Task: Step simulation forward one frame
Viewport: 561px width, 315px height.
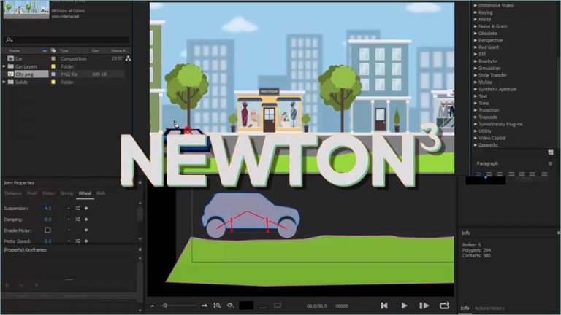Action: pos(424,306)
